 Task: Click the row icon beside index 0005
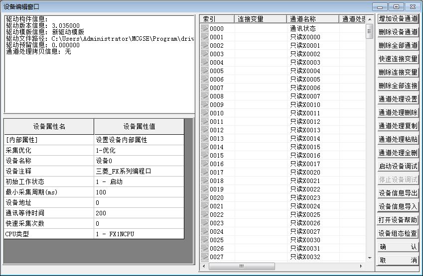(x=204, y=71)
